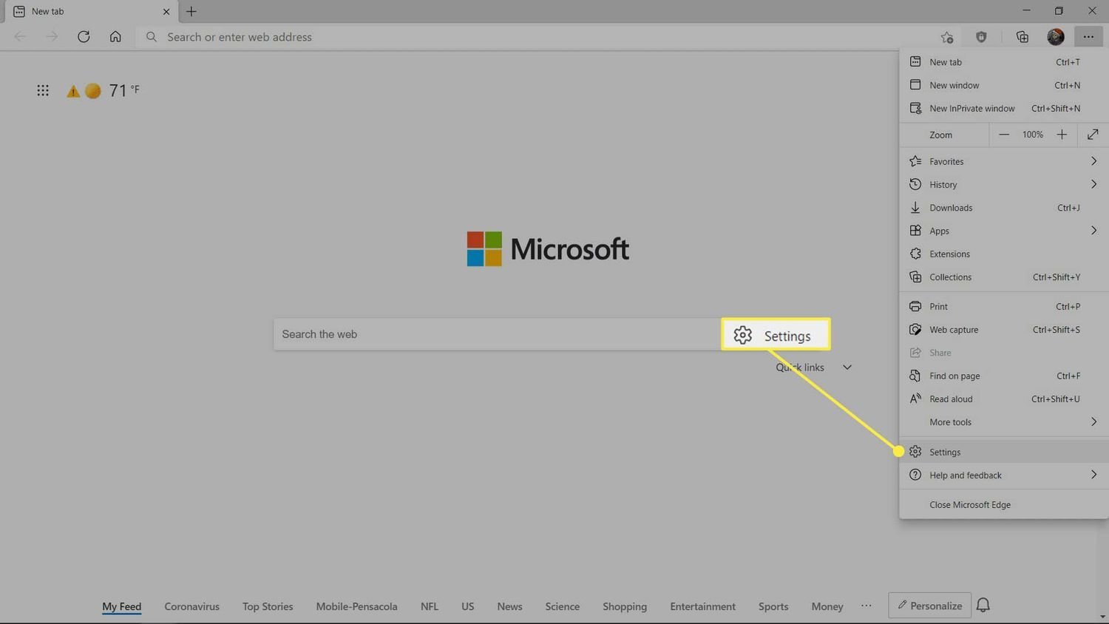Zoom in with the plus button

(x=1062, y=135)
